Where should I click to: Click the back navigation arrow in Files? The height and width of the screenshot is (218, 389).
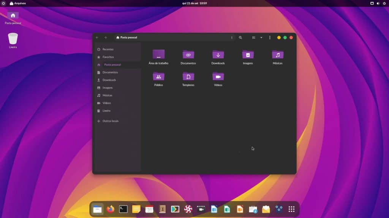point(97,37)
